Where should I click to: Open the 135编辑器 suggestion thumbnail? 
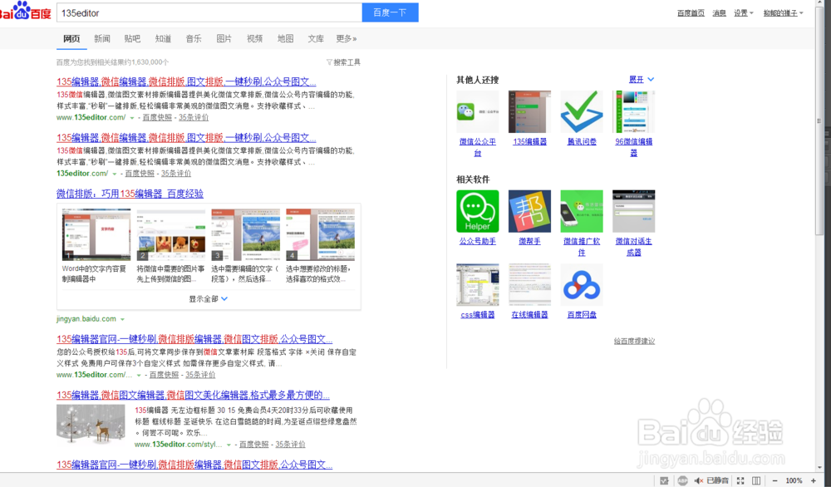pyautogui.click(x=529, y=112)
